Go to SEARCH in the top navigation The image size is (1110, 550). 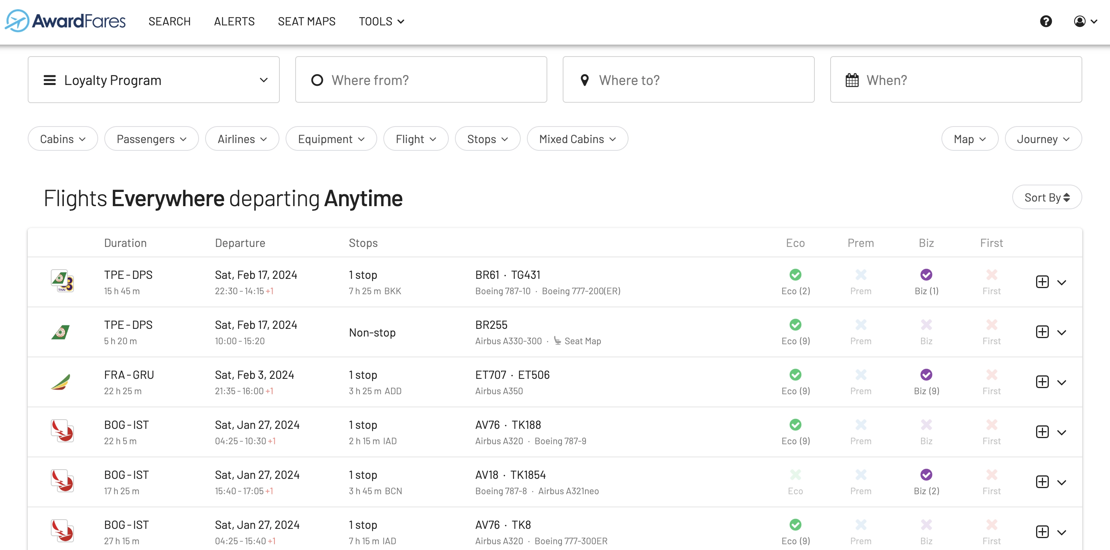[169, 21]
